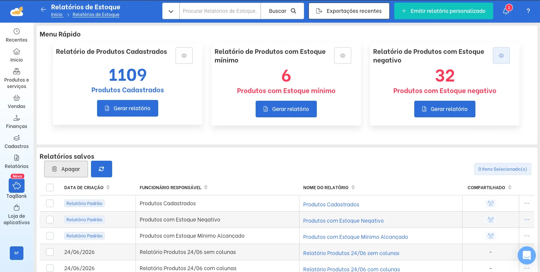Click shared icon on Produtos com Estoque Negativo row

(x=491, y=220)
